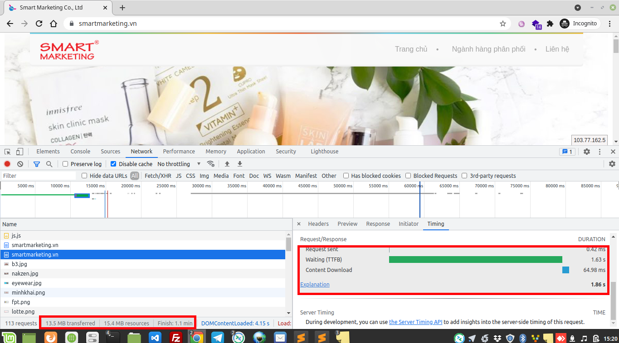The image size is (619, 343).
Task: Toggle device toolbar icon
Action: click(19, 152)
